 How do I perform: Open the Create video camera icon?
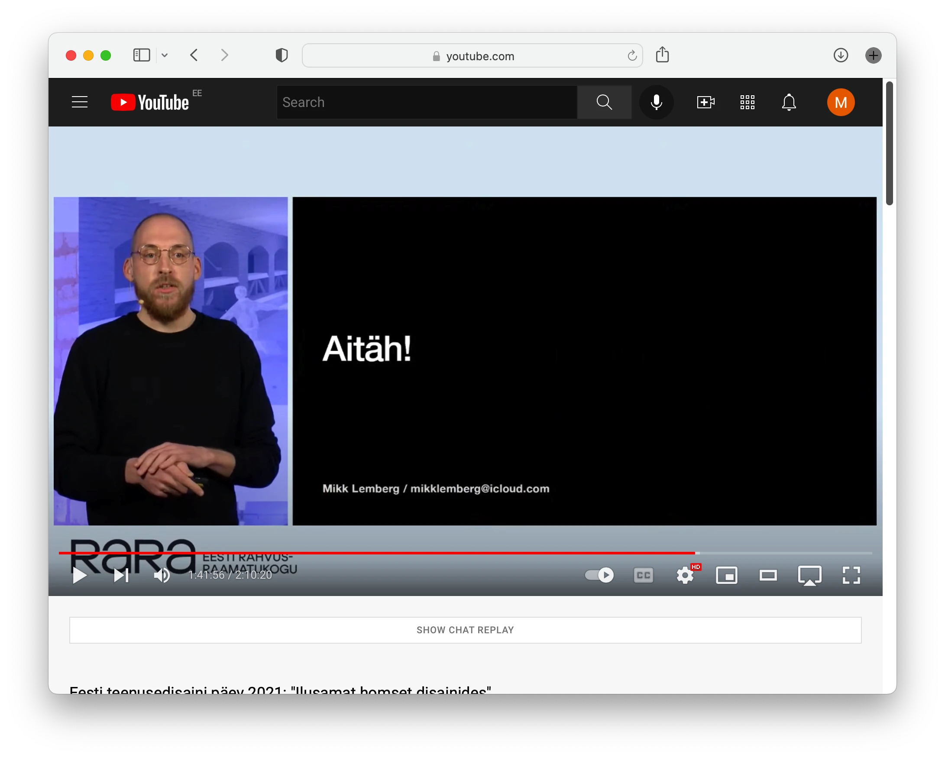click(705, 102)
